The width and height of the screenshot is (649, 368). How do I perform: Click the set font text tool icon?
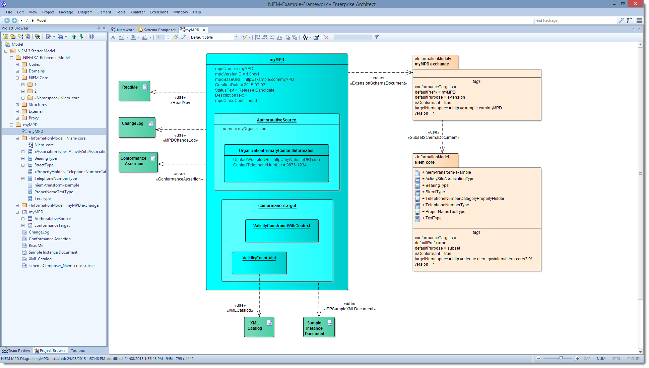click(x=113, y=37)
